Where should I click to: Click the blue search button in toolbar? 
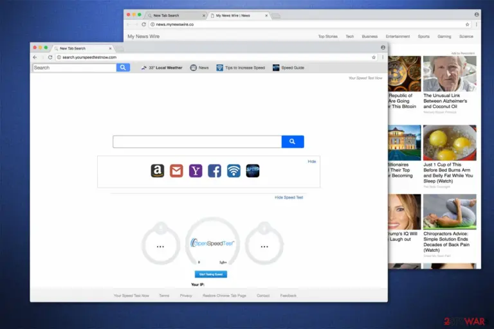[123, 67]
